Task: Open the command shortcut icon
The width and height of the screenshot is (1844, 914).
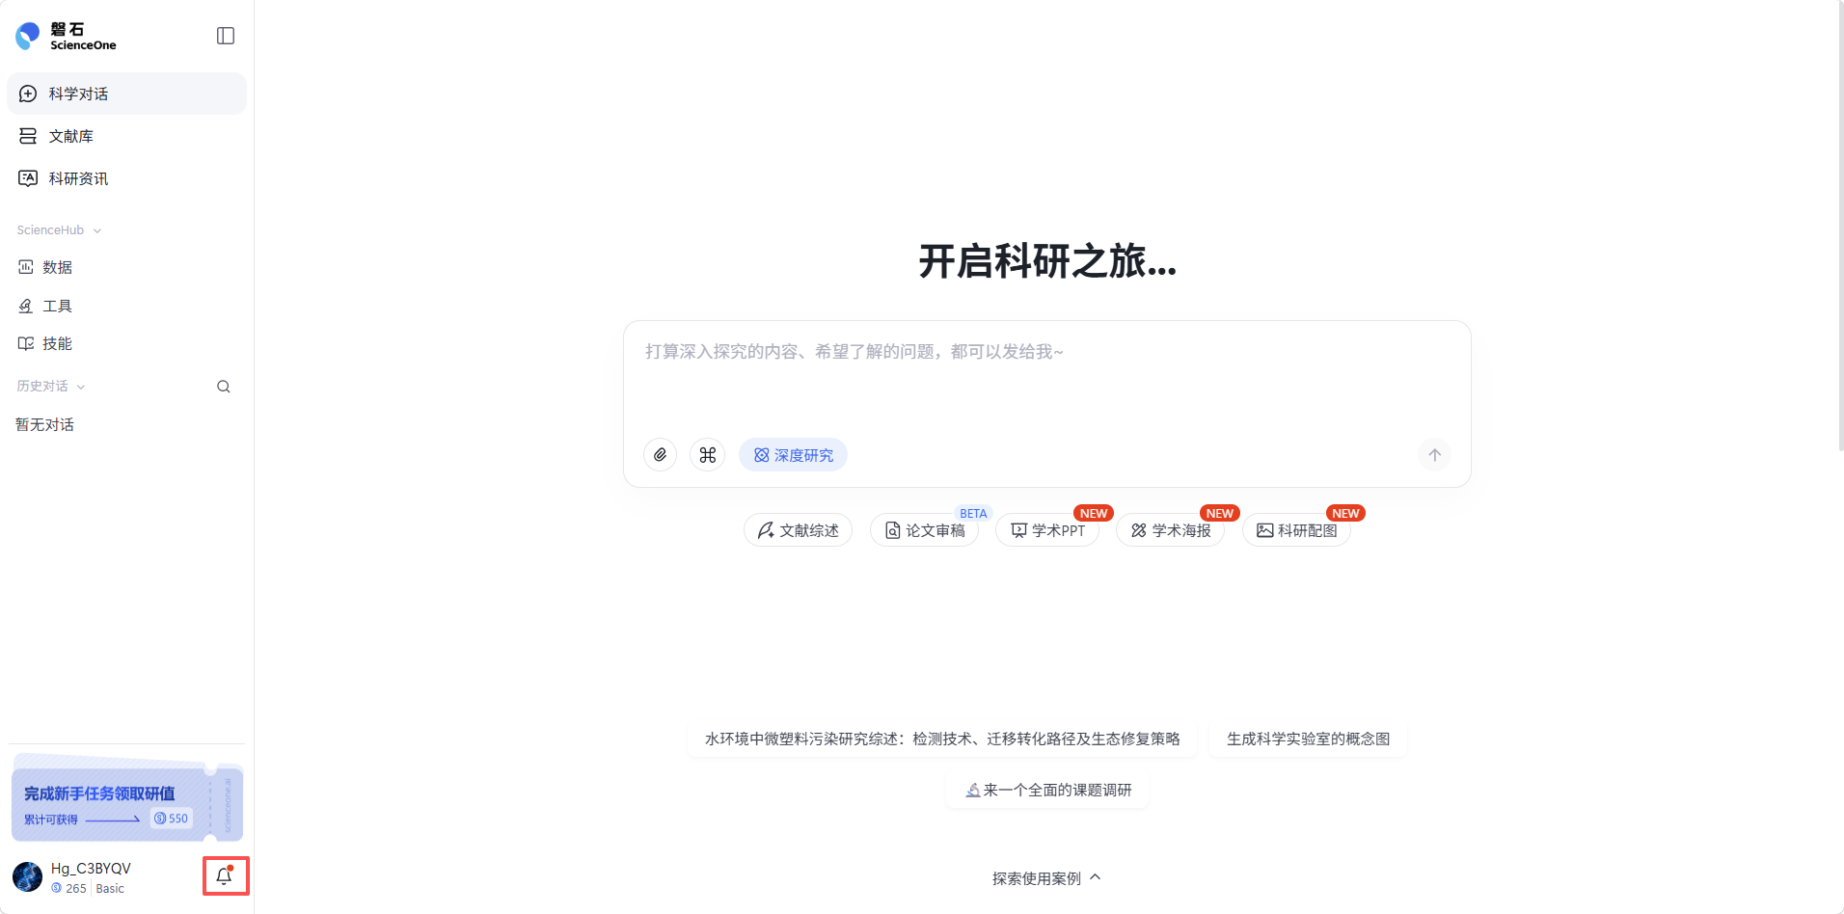Action: point(708,455)
